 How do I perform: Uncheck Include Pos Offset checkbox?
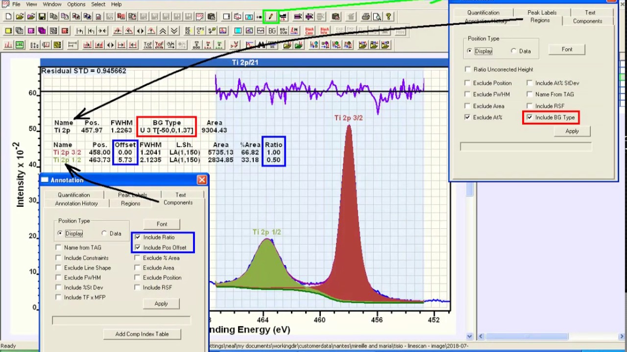click(x=138, y=247)
